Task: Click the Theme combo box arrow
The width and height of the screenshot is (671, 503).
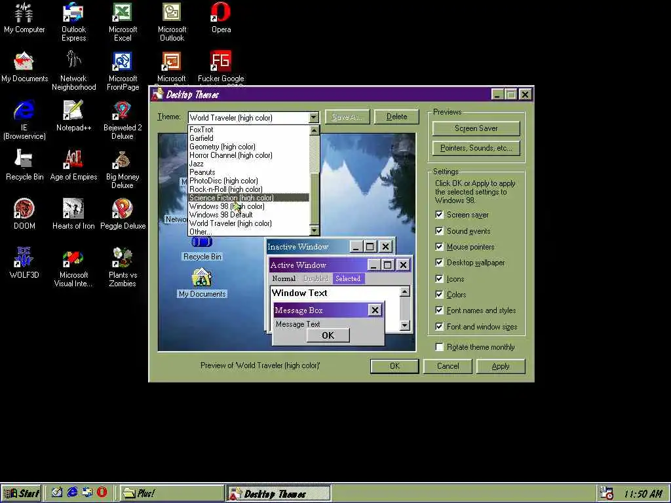Action: click(314, 117)
